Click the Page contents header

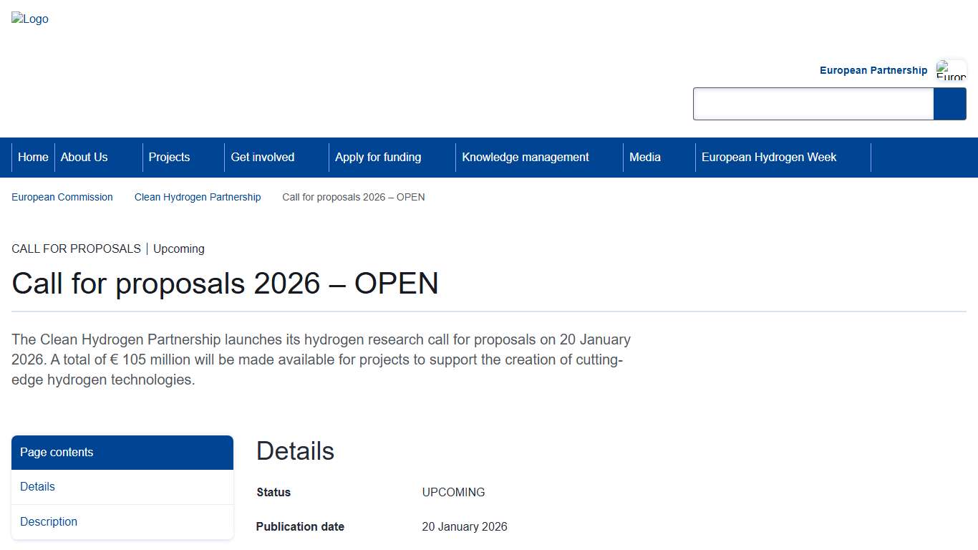tap(57, 452)
